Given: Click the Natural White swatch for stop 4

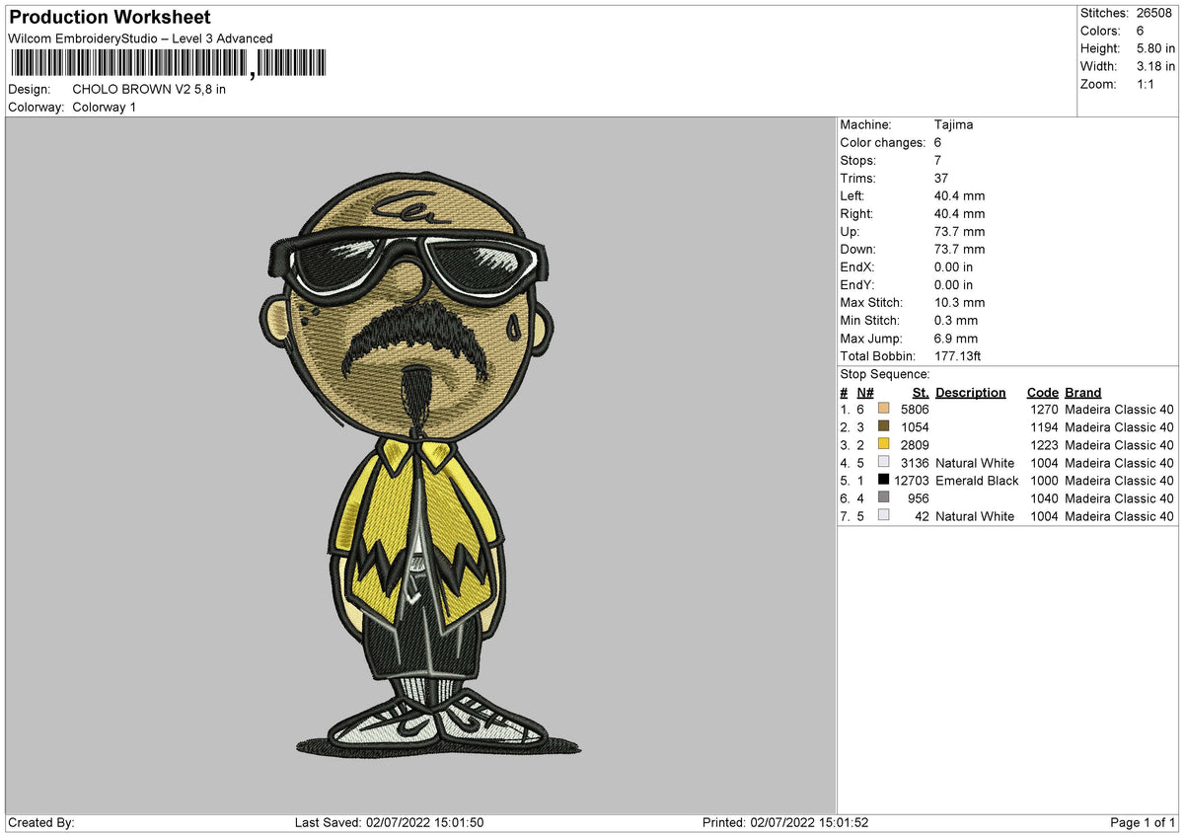Looking at the screenshot, I should (884, 463).
